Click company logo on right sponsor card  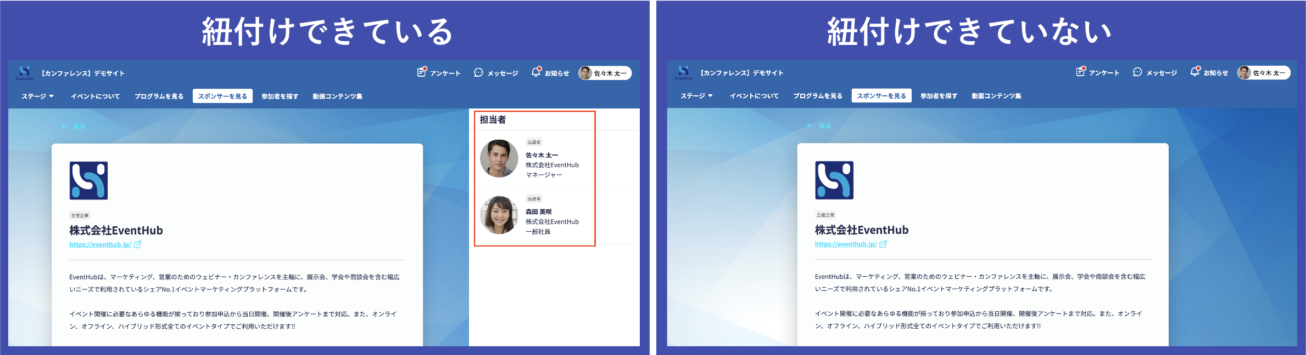coord(834,180)
